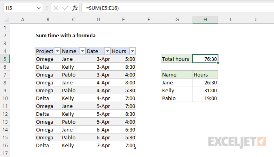Open the Date column filter dropdown
The width and height of the screenshot is (274, 157).
tap(107, 51)
